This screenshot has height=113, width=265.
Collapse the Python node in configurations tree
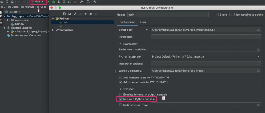(x=53, y=18)
